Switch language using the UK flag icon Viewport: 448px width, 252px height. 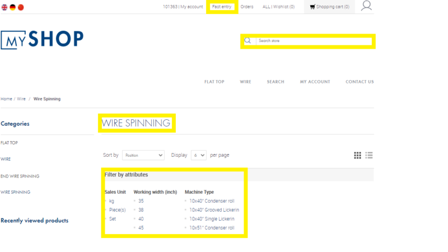click(4, 7)
